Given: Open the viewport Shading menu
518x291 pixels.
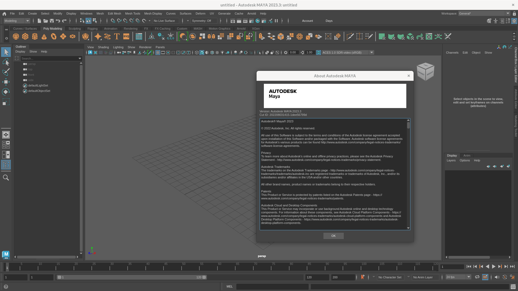Looking at the screenshot, I should (x=103, y=47).
